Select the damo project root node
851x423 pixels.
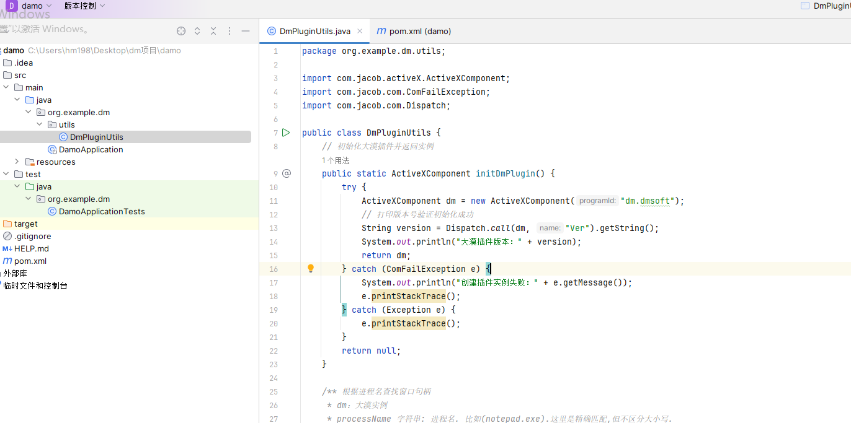point(14,50)
